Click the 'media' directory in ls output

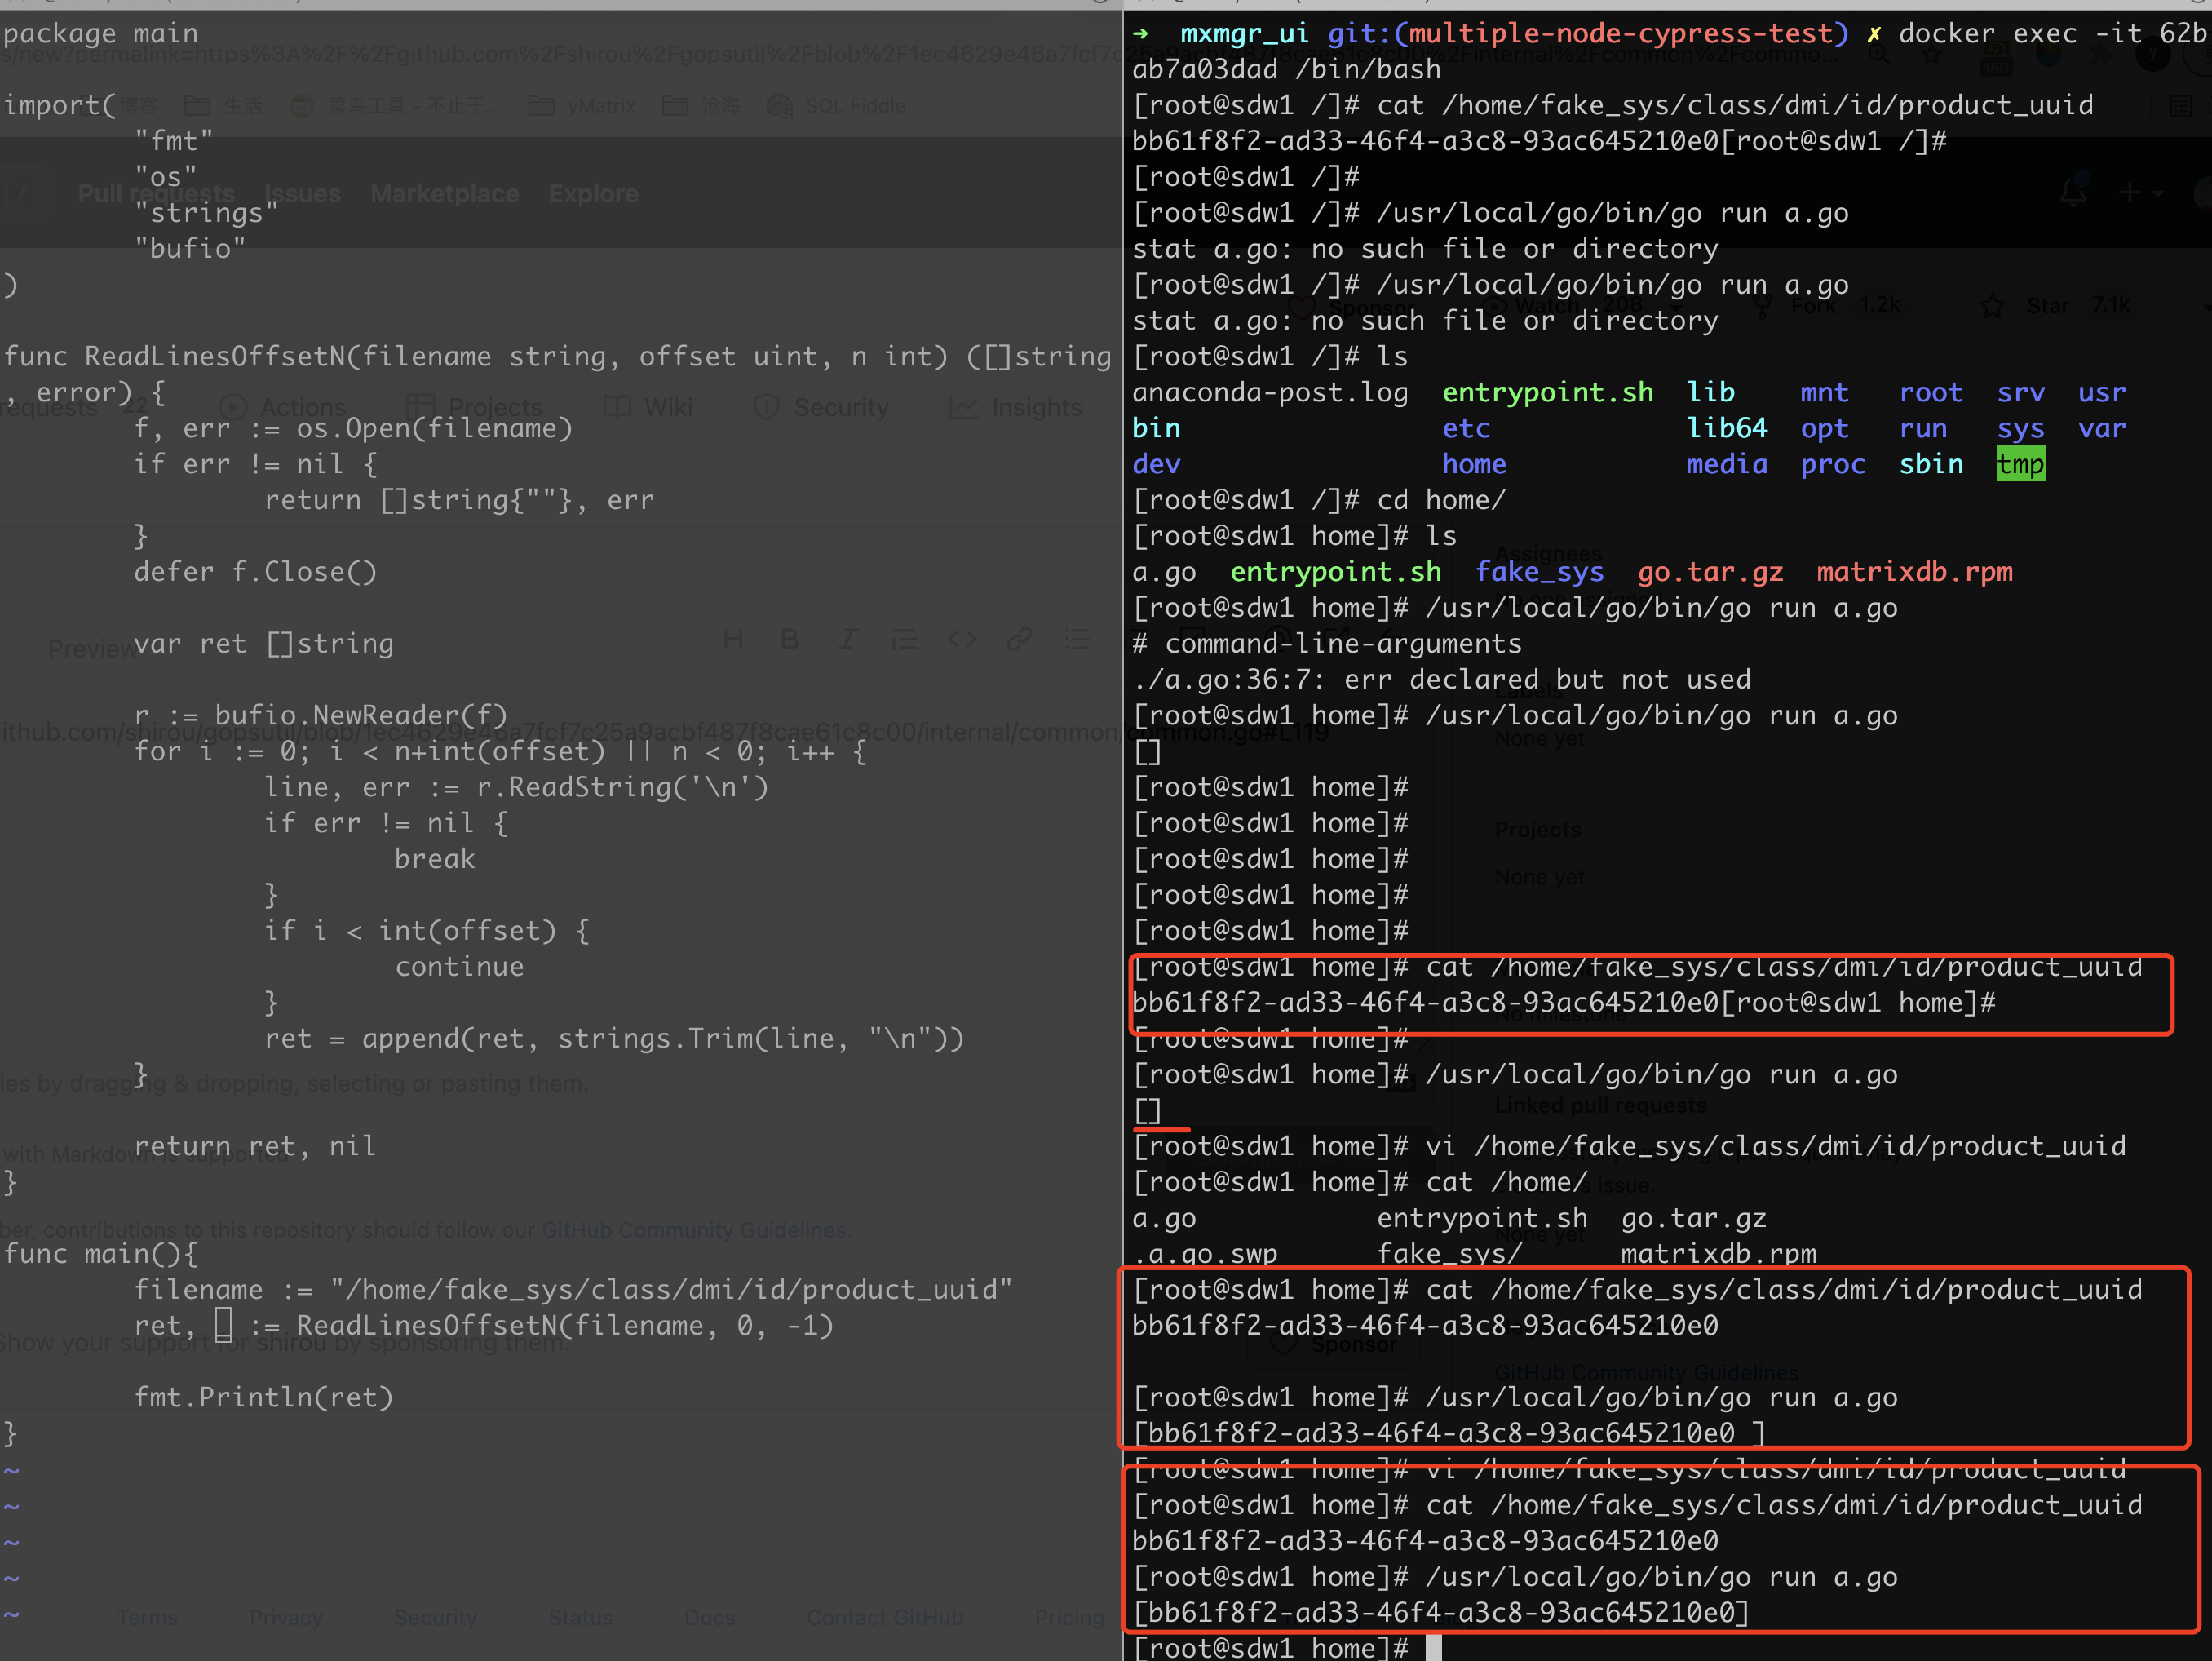pyautogui.click(x=1727, y=464)
